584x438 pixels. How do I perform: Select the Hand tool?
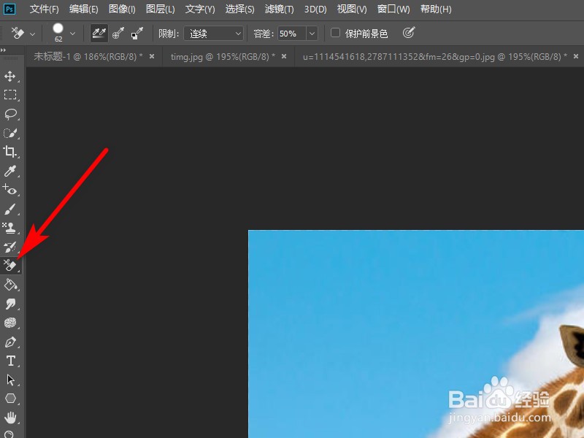pyautogui.click(x=10, y=418)
